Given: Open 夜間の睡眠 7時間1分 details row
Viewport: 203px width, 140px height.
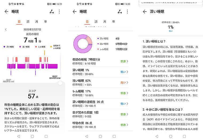Looking at the screenshot, I should [x=100, y=61].
